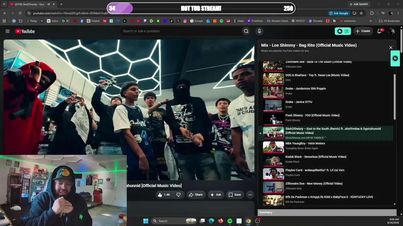Start voice search with the microphone

point(259,31)
